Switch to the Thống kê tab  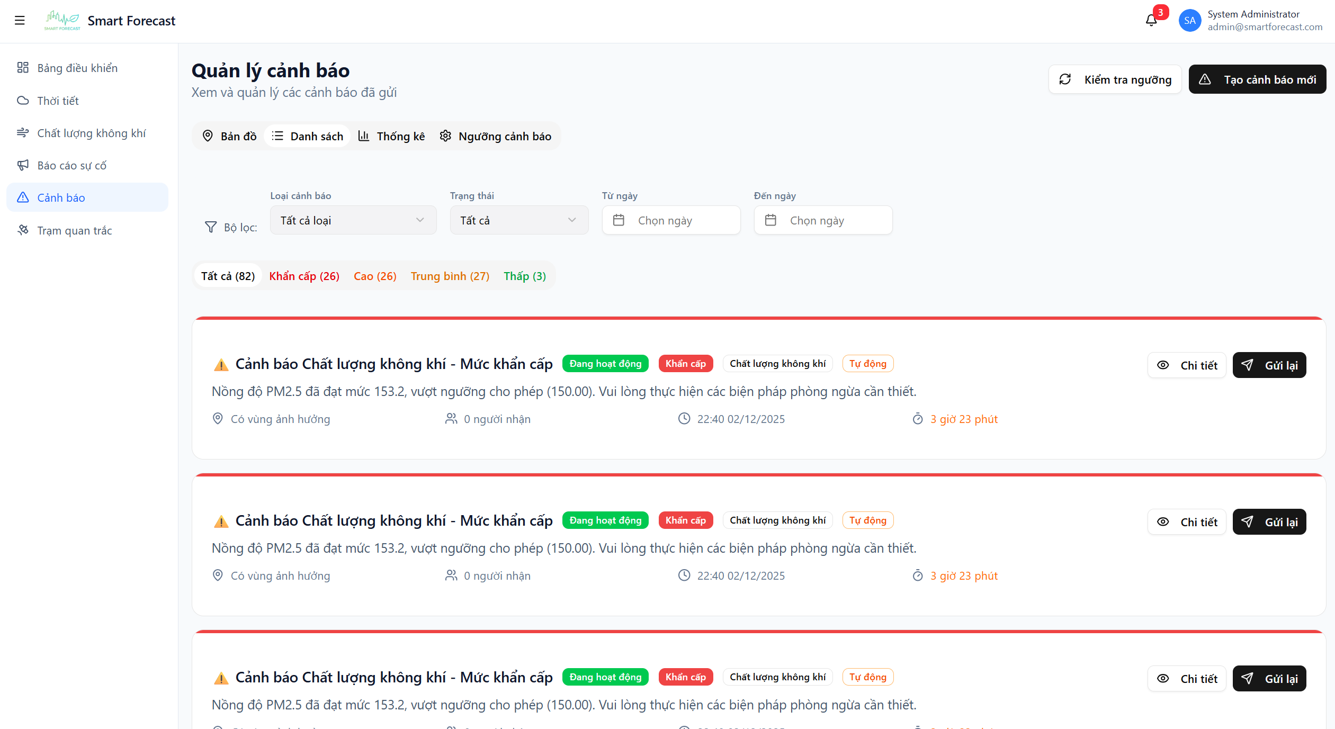tap(391, 136)
